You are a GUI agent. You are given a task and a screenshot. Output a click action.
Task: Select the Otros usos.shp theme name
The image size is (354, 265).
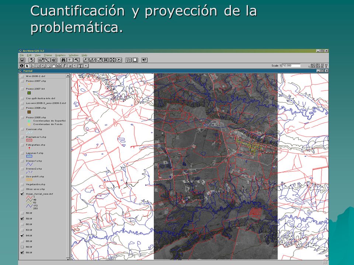click(x=35, y=189)
